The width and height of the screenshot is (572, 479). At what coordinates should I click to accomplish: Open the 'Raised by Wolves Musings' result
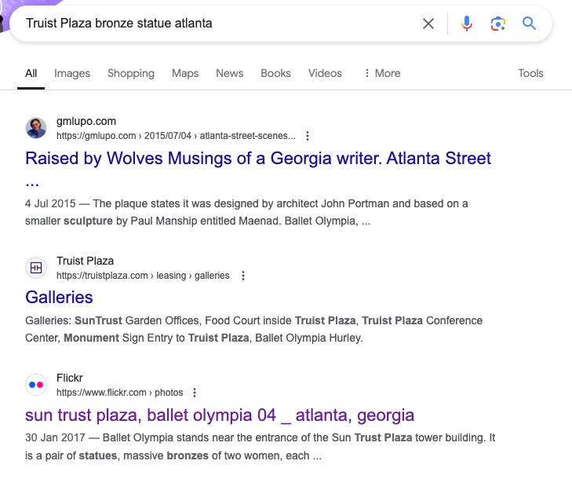click(x=258, y=159)
